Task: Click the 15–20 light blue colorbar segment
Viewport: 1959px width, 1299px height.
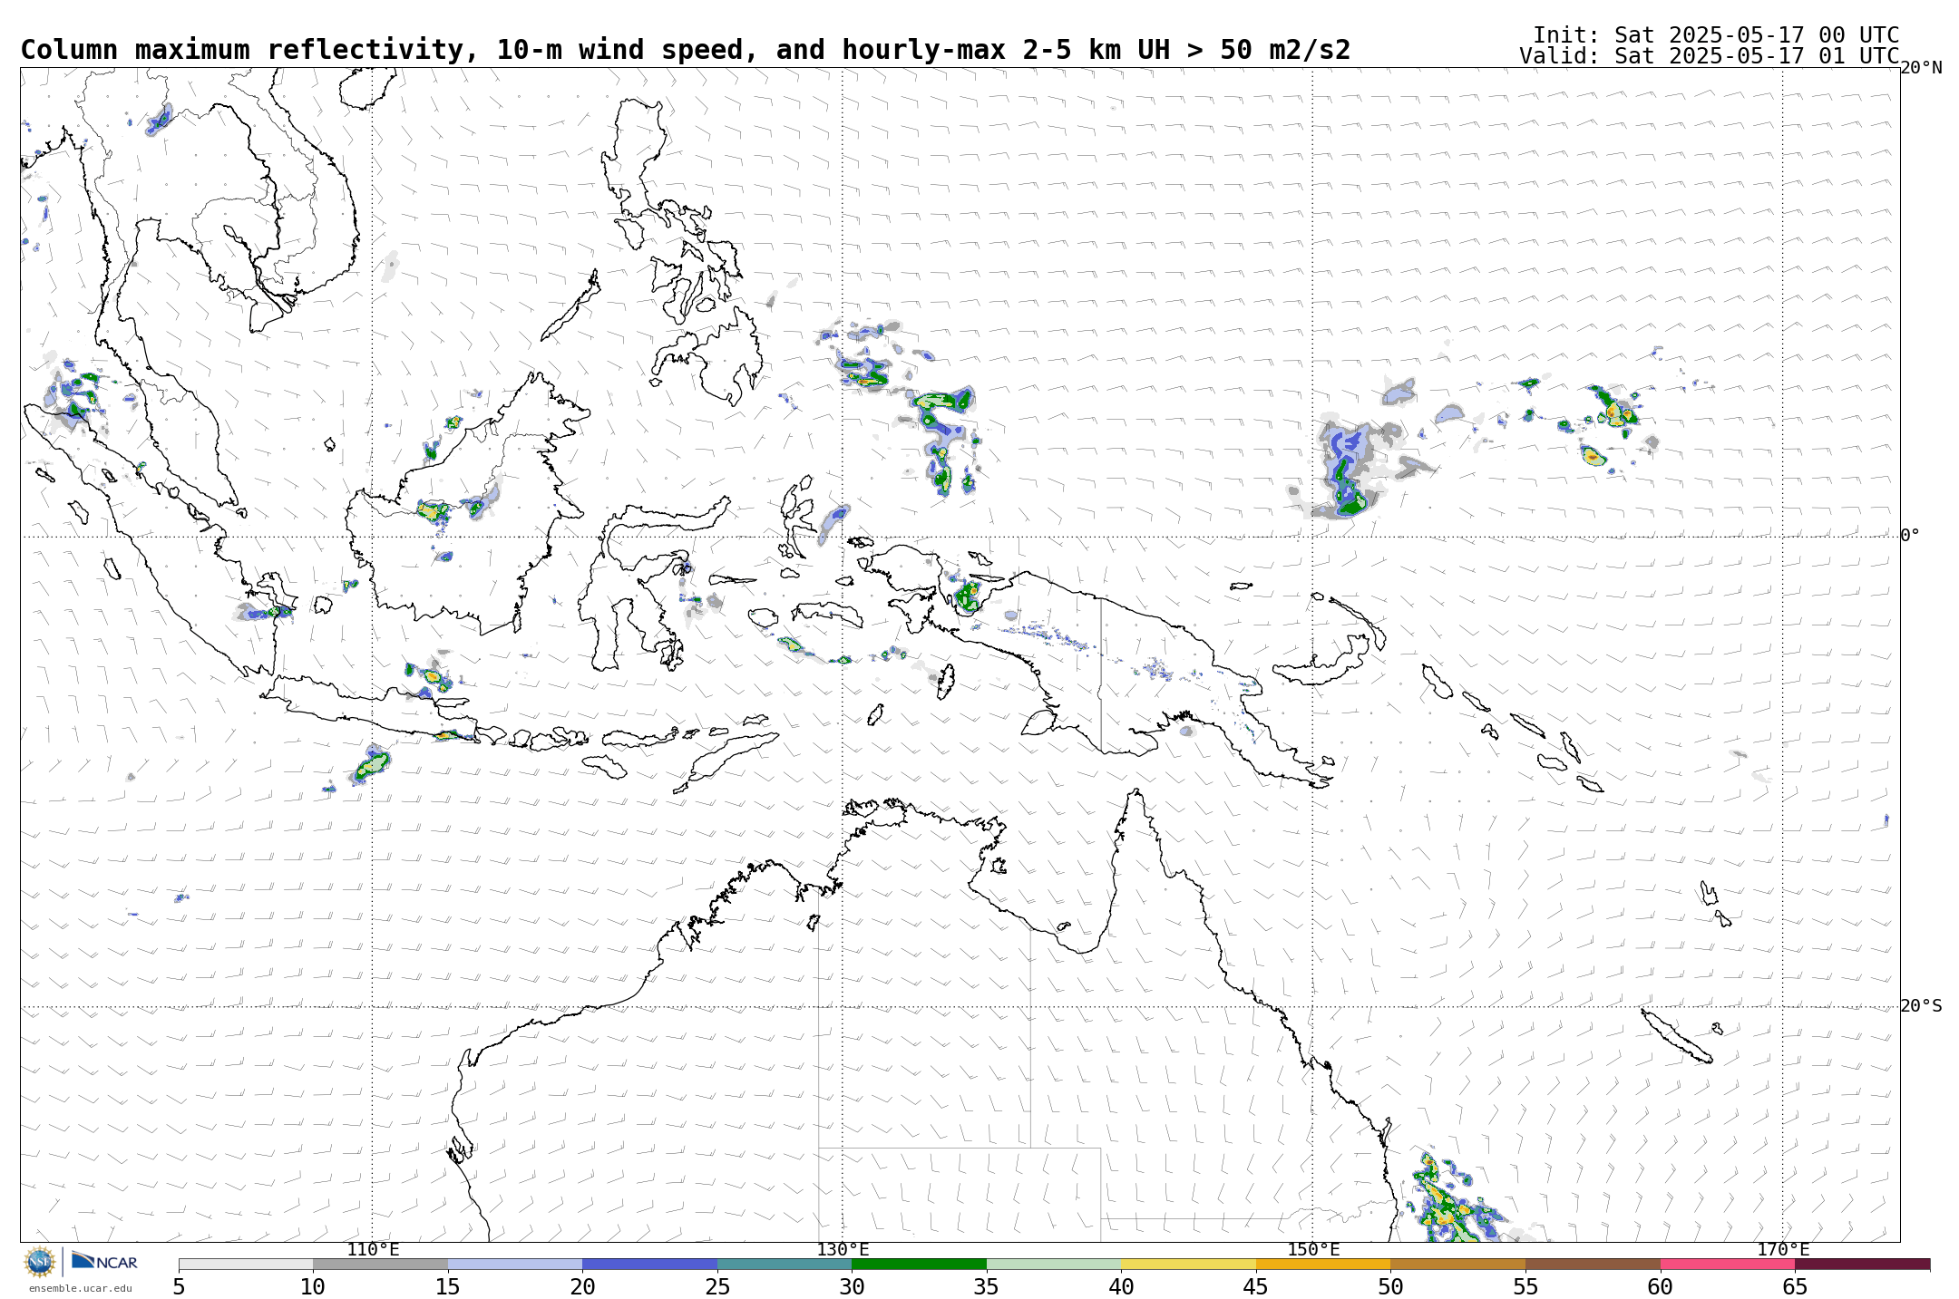Action: (x=515, y=1264)
